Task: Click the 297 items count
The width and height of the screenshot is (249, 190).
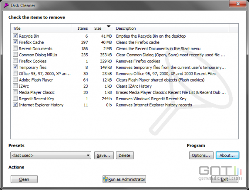Action: tap(85, 43)
